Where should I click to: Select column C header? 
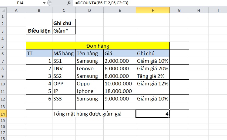(64, 11)
